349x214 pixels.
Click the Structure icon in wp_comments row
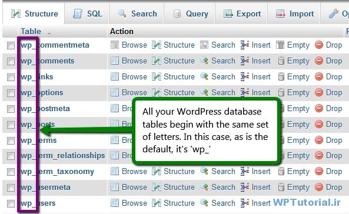tap(157, 61)
